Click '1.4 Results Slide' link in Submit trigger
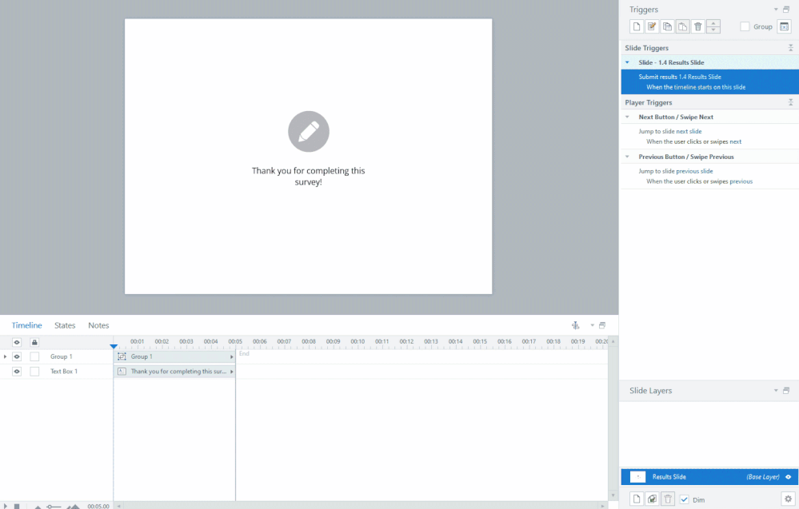 pyautogui.click(x=700, y=77)
